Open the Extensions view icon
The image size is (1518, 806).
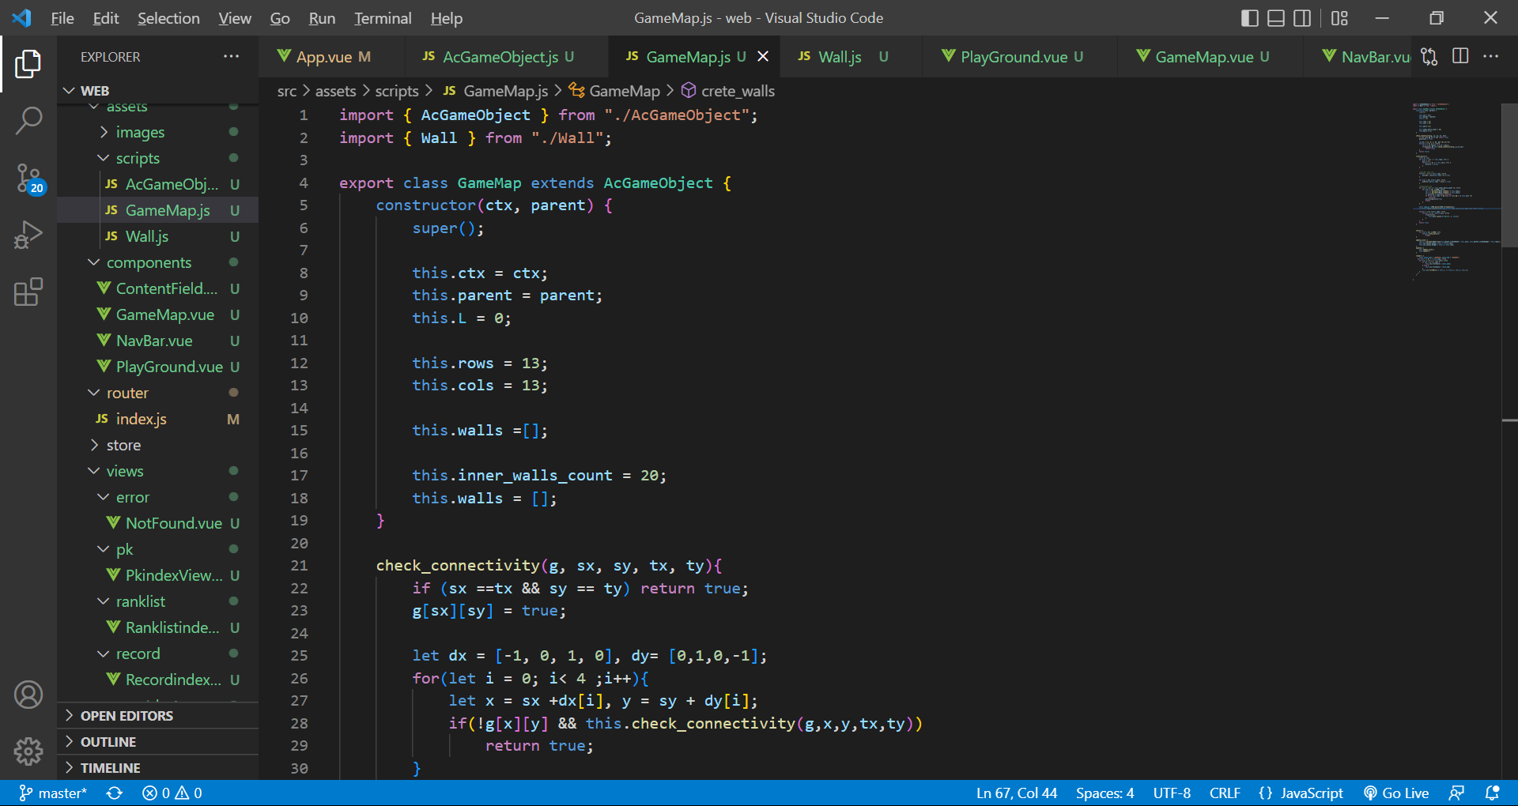coord(28,292)
